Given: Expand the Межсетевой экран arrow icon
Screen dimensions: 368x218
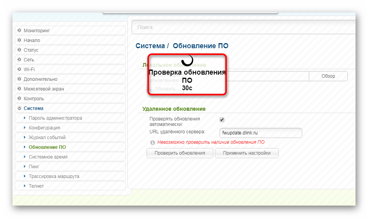Looking at the screenshot, I should (x=19, y=89).
